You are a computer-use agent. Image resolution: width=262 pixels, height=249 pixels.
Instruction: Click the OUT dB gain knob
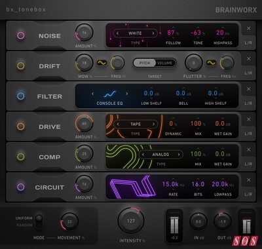(x=222, y=221)
